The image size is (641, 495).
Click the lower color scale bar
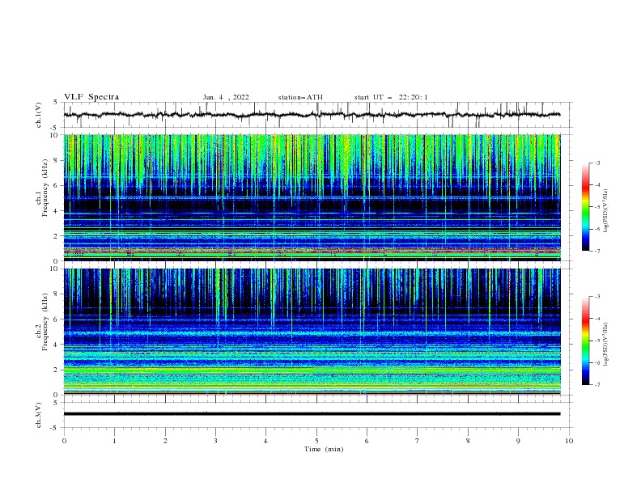[585, 341]
